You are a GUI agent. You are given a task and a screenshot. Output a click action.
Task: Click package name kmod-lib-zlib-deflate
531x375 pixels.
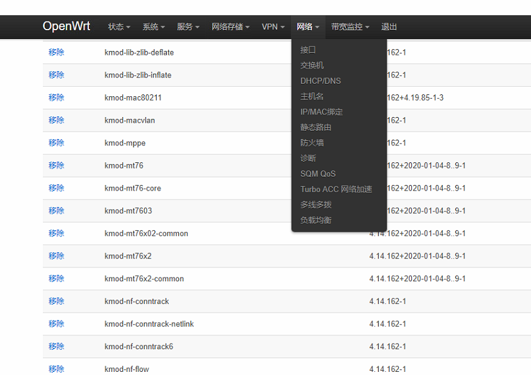click(x=139, y=52)
